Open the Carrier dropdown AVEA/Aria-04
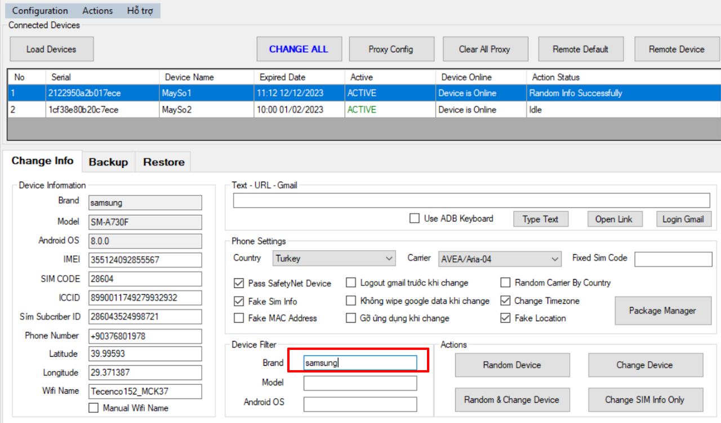Viewport: 721px width, 423px height. 500,259
